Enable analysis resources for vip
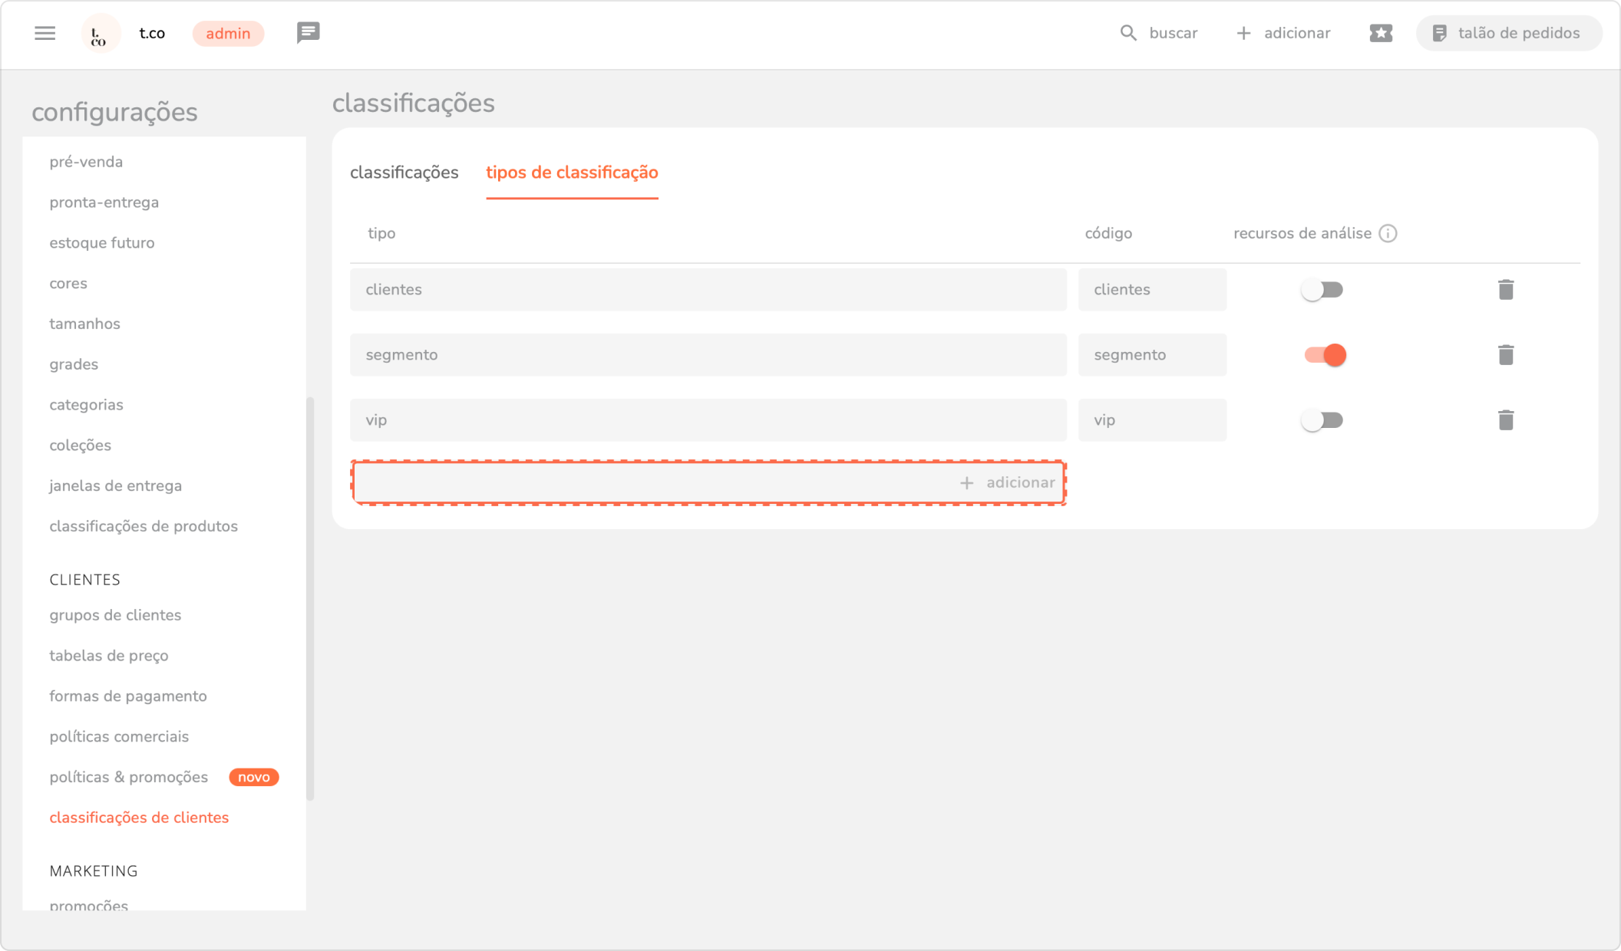 (x=1322, y=420)
